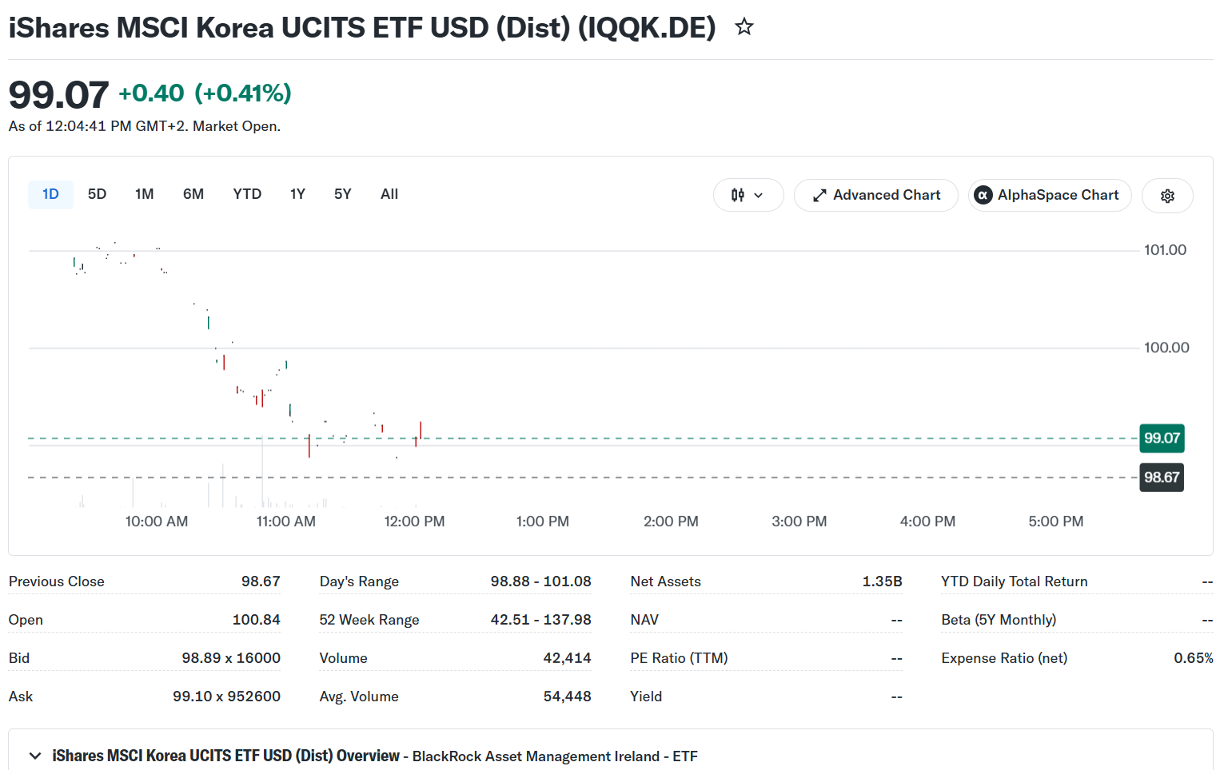
Task: Click the 52 Week Range value 42.51 - 137.98
Action: tap(541, 620)
